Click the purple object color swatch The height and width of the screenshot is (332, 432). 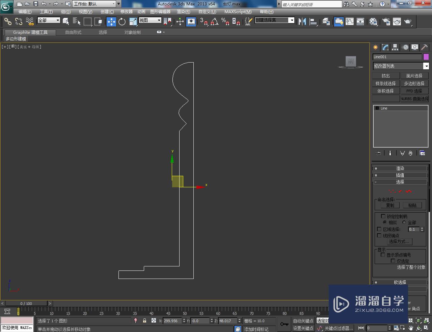[x=426, y=57]
